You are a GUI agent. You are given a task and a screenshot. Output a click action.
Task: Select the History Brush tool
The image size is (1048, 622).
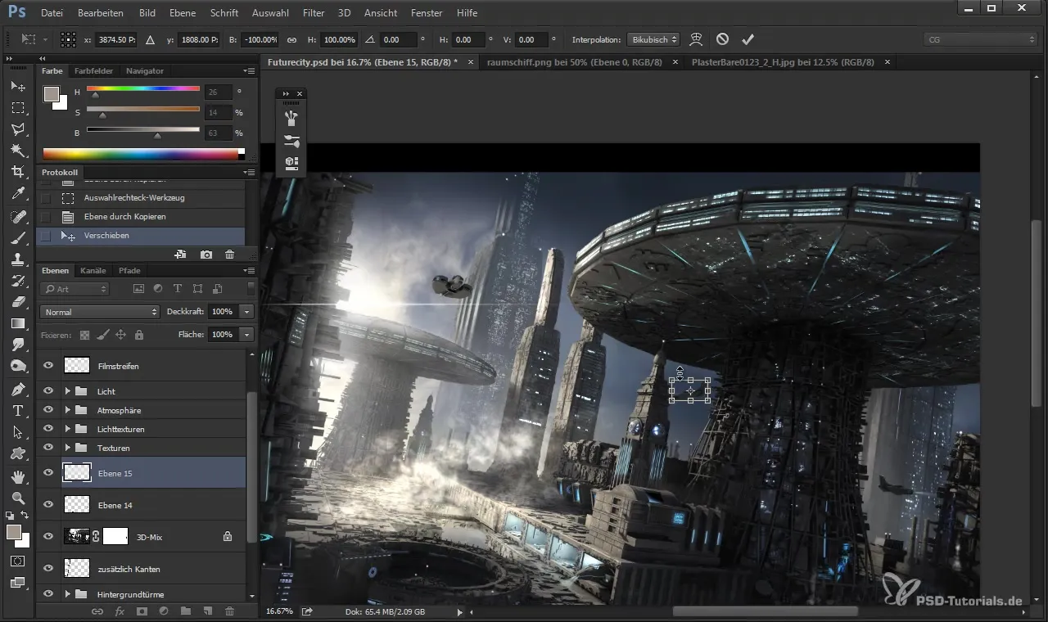[18, 281]
